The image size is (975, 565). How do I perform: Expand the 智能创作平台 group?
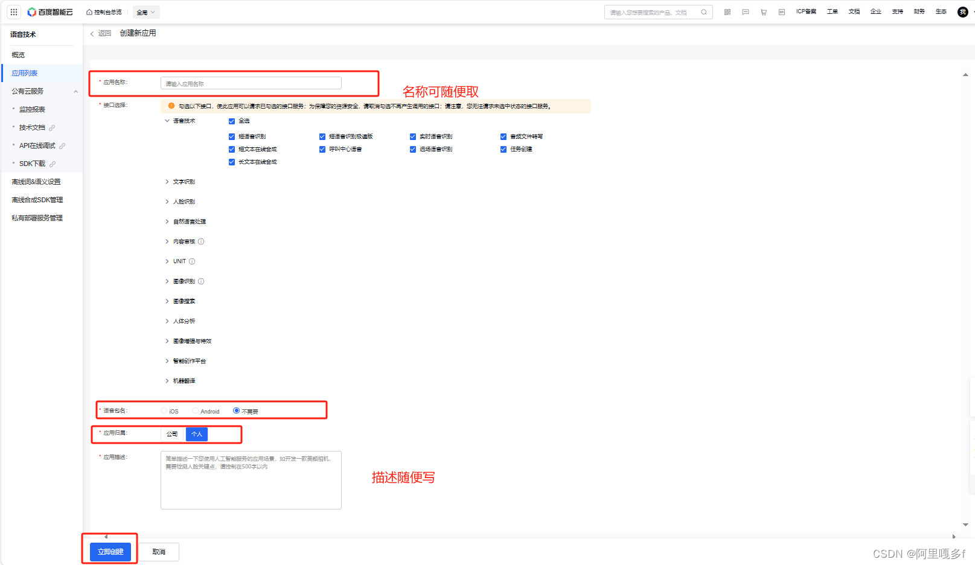tap(167, 361)
